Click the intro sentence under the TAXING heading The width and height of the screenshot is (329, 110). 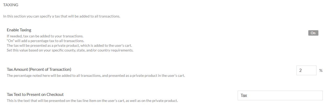click(62, 16)
